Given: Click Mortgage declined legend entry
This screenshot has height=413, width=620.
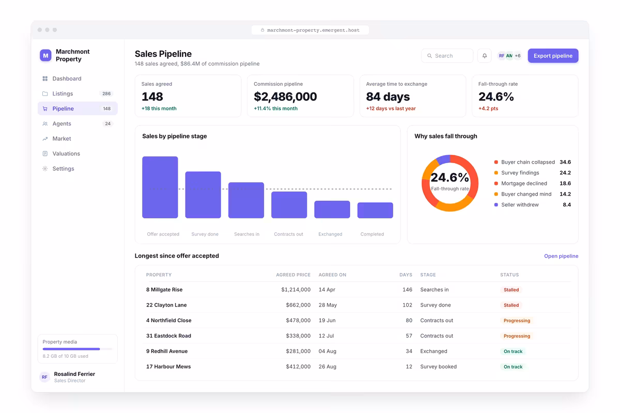Looking at the screenshot, I should (x=533, y=183).
